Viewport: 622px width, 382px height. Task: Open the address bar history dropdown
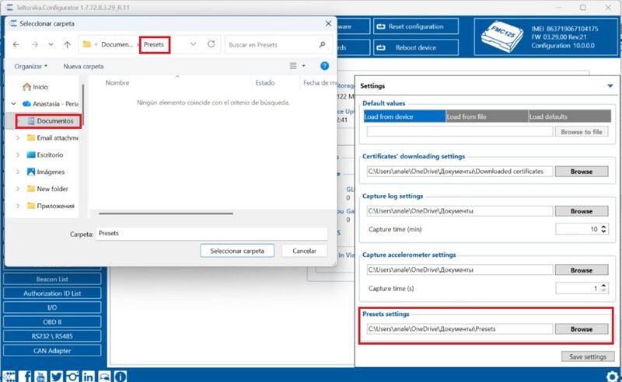coord(193,44)
